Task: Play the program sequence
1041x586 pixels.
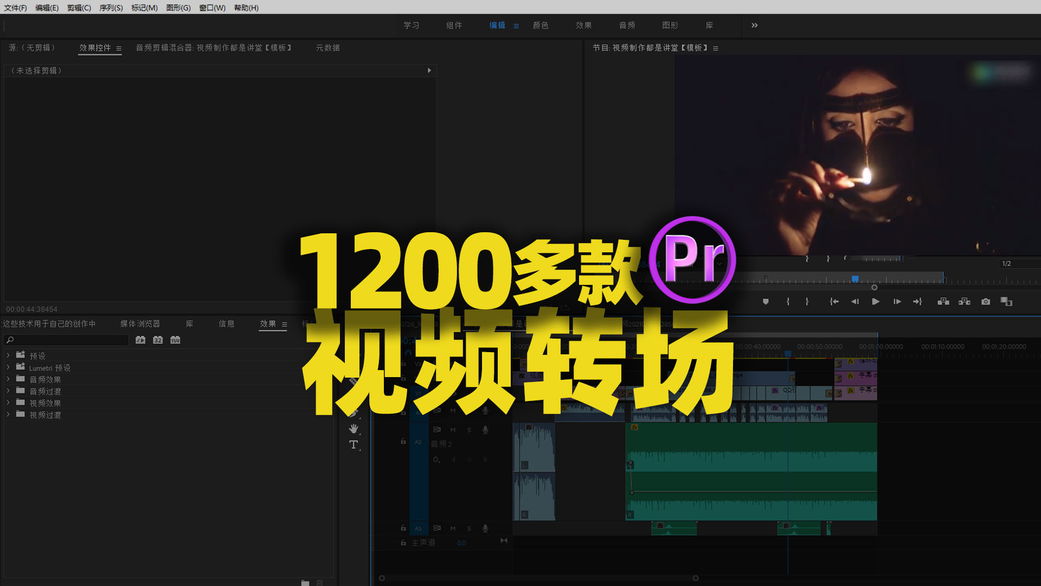Action: 876,302
